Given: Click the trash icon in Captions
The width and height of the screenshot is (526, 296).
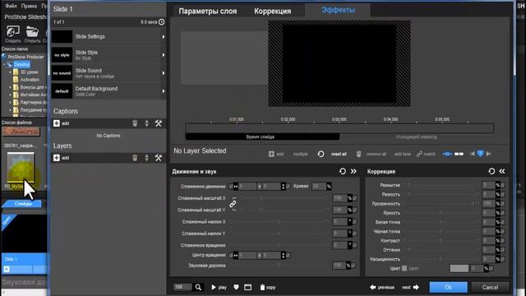Looking at the screenshot, I should coord(135,123).
